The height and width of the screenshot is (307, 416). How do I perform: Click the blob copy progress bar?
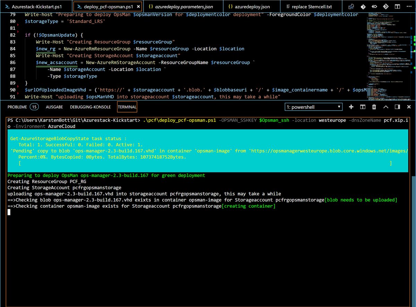click(206, 163)
